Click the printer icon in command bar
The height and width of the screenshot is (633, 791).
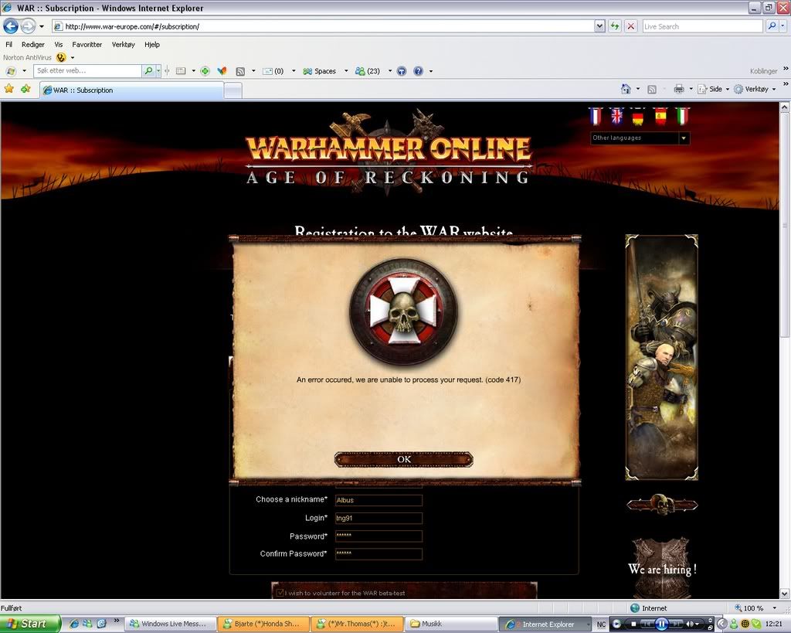pyautogui.click(x=678, y=89)
